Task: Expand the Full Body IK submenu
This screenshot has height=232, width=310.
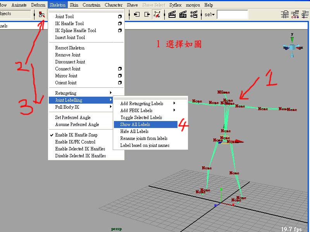Action: click(111, 107)
